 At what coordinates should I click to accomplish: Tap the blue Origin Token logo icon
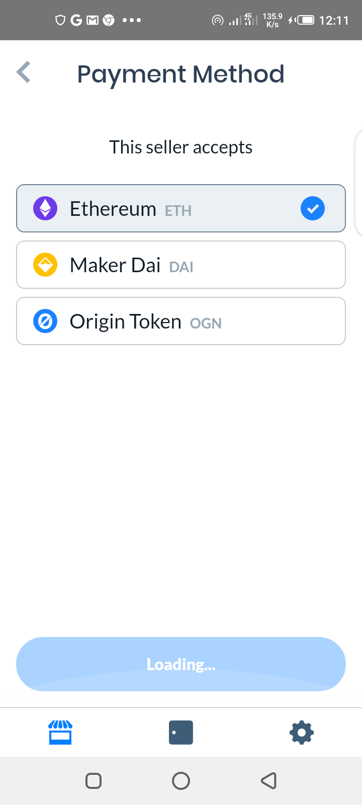(45, 321)
